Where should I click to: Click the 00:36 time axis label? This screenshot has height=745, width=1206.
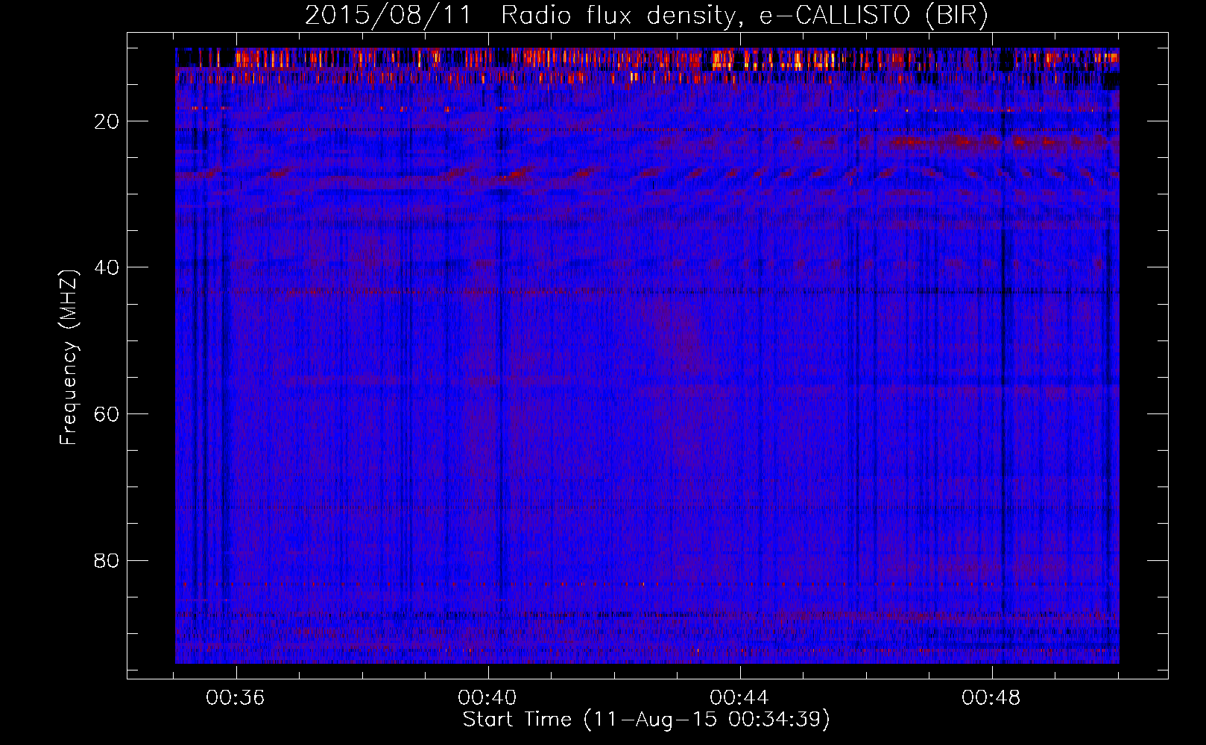(236, 698)
